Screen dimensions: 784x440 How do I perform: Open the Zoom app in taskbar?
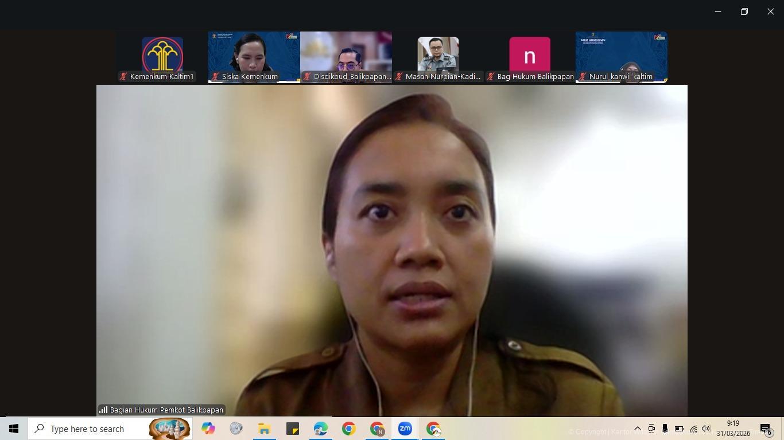405,429
